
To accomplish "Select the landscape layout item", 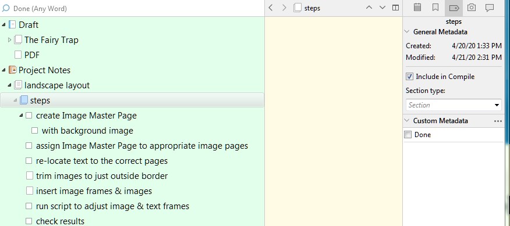I will (x=57, y=85).
